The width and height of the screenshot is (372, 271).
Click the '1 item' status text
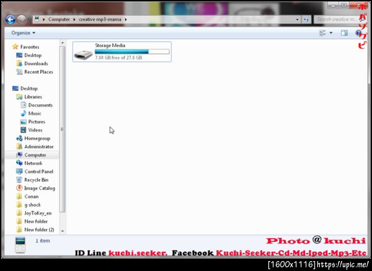pyautogui.click(x=43, y=241)
